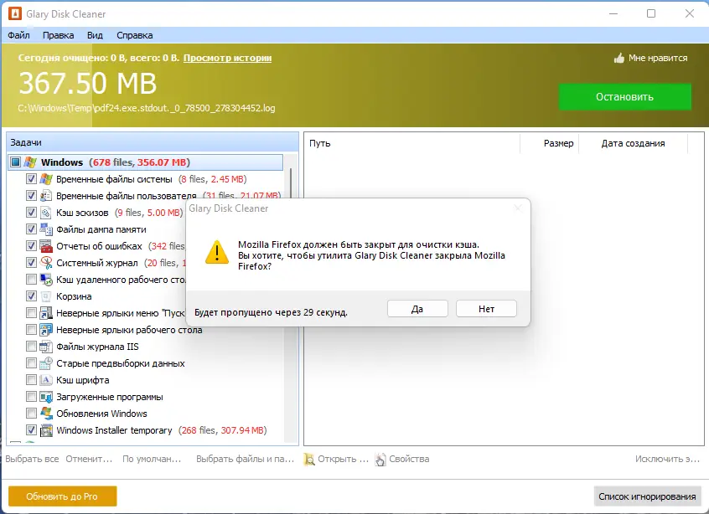Screen dimensions: 709x514
Task: Click the Кэш шрифта icon
Action: (46, 380)
